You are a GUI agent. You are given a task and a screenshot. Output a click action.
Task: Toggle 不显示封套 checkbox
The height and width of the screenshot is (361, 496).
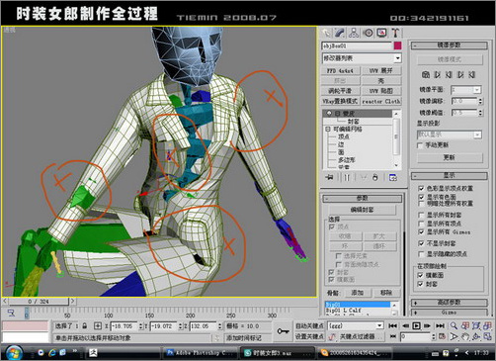(421, 243)
